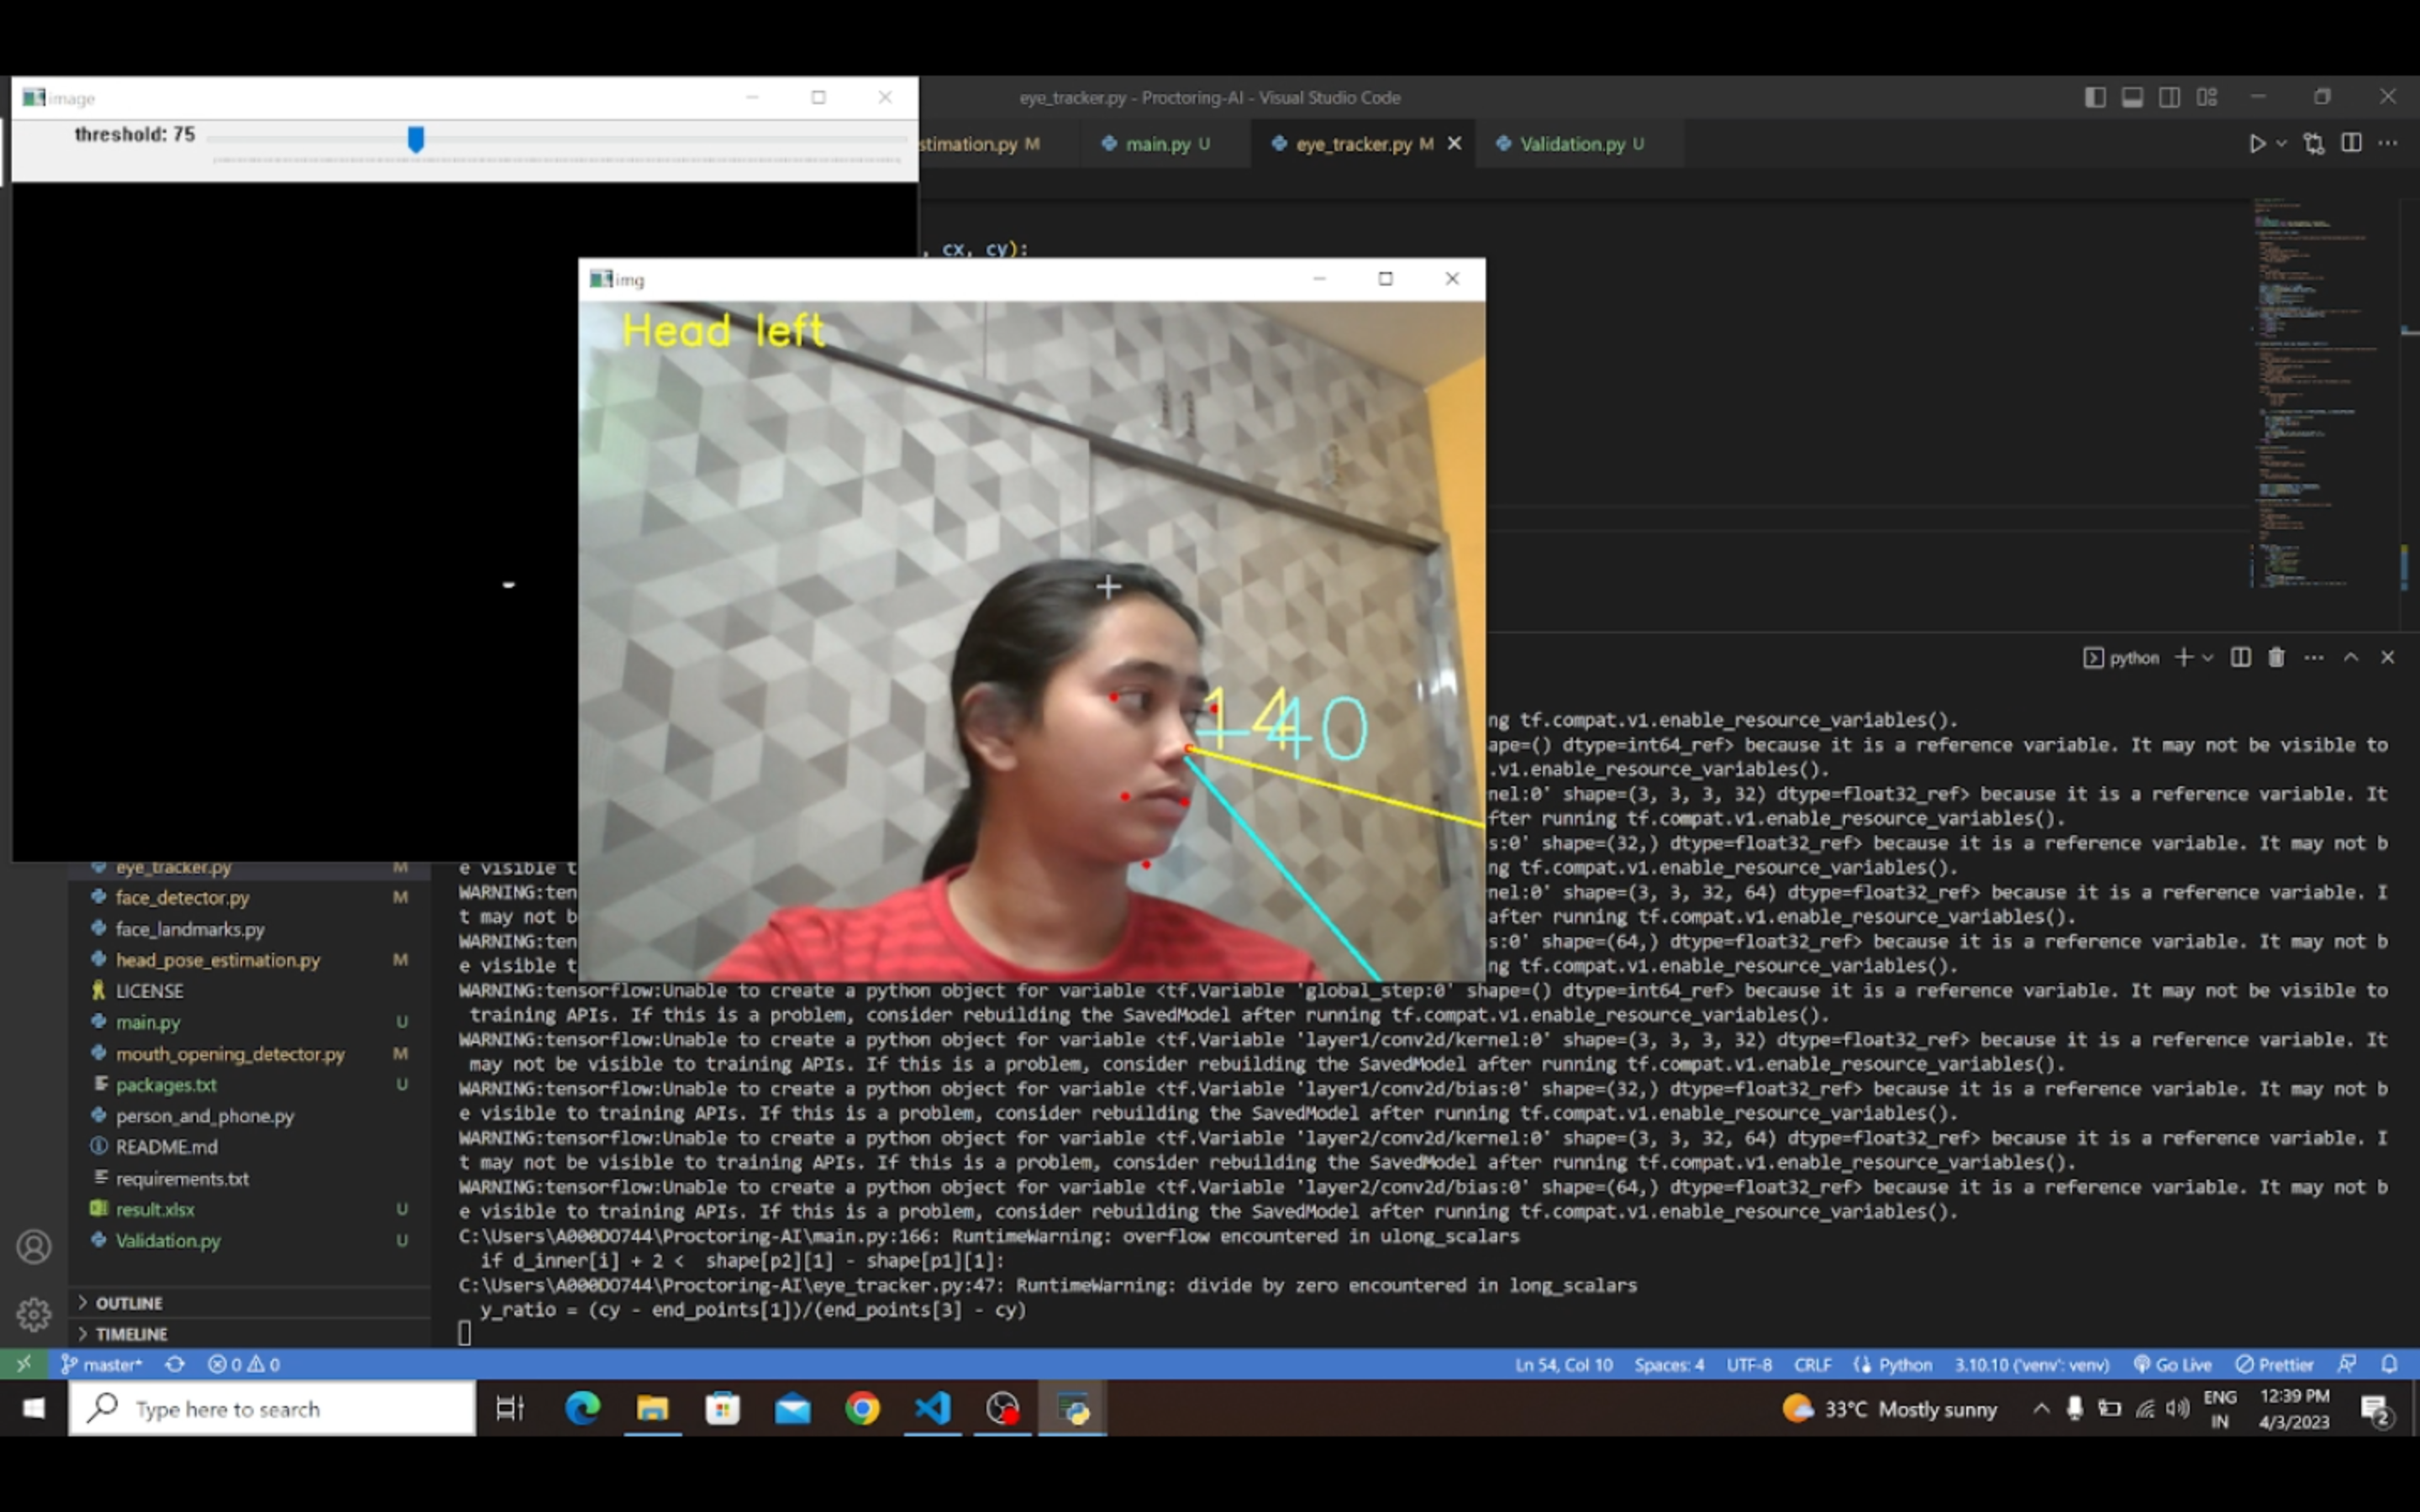
Task: Toggle the panel layout icon in title bar
Action: (2132, 97)
